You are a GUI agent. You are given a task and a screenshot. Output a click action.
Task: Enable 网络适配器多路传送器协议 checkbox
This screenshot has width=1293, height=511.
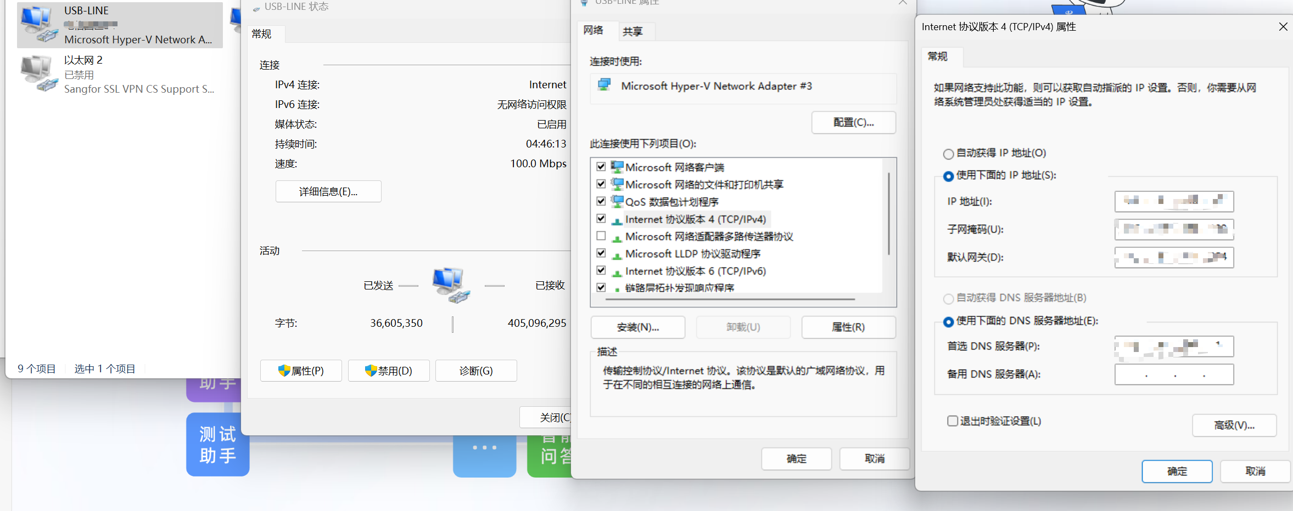[601, 236]
